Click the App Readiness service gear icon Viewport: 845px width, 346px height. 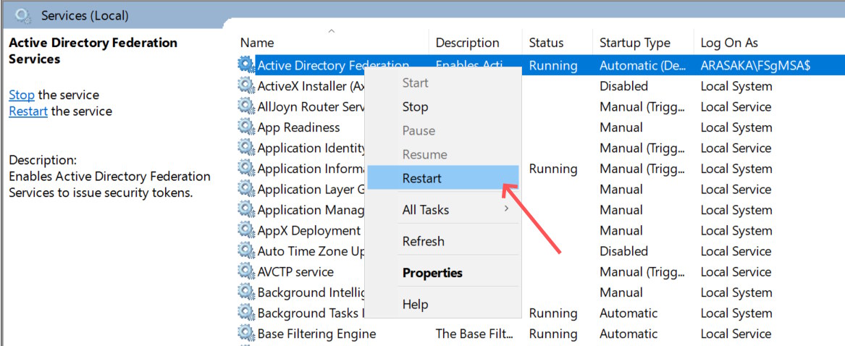click(x=246, y=127)
